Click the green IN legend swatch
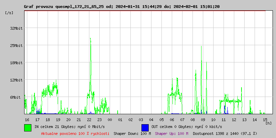This screenshot has height=138, width=276. click(28, 127)
